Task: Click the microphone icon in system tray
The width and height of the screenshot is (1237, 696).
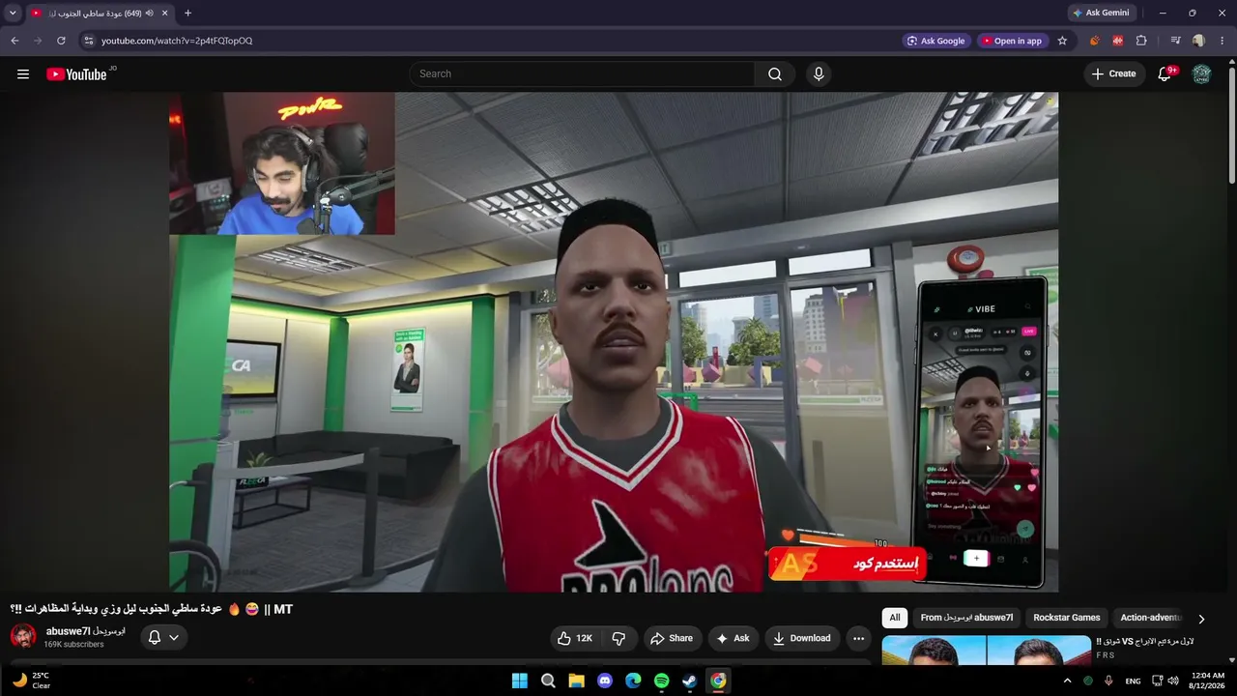Action: coord(1108,681)
